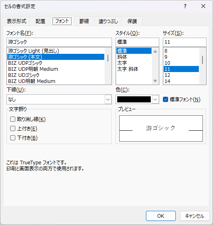213x225 pixels.
Task: Switch to the 表示形式 tab
Action: [17, 21]
